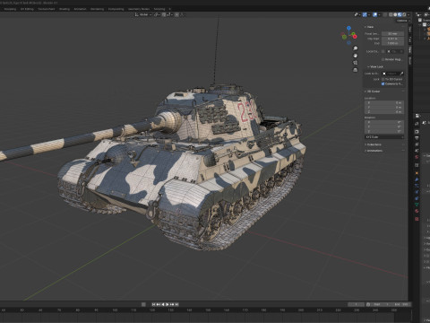Open shading options dropdown arrow
This screenshot has width=430, height=323.
click(x=408, y=14)
